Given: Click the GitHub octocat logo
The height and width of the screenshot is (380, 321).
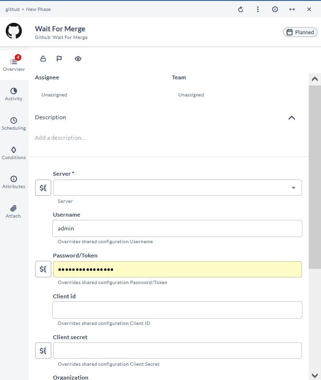Looking at the screenshot, I should 14,31.
